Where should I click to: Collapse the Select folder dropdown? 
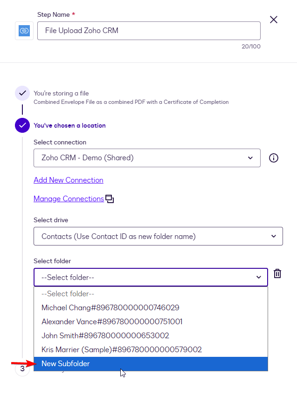(151, 277)
